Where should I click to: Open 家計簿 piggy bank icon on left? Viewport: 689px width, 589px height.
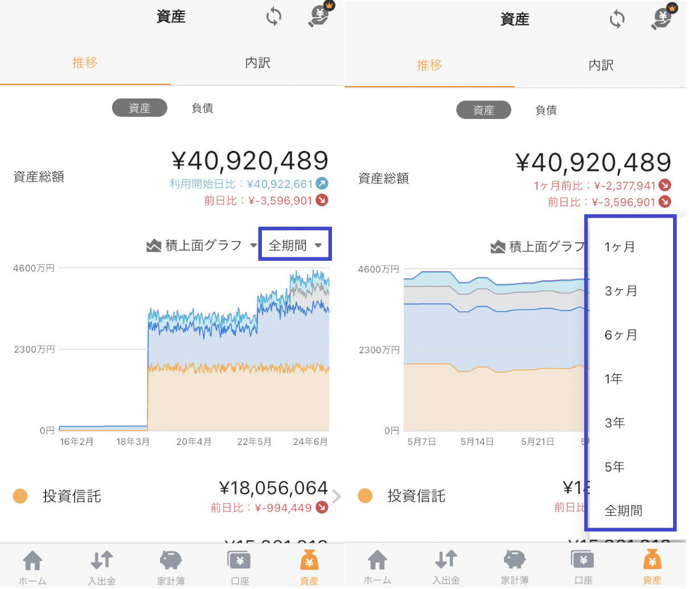pos(171,568)
